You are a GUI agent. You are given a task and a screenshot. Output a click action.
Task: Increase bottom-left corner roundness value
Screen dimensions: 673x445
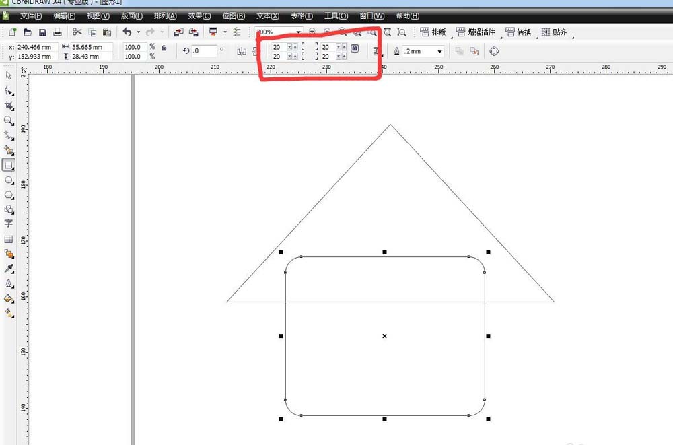coord(295,57)
